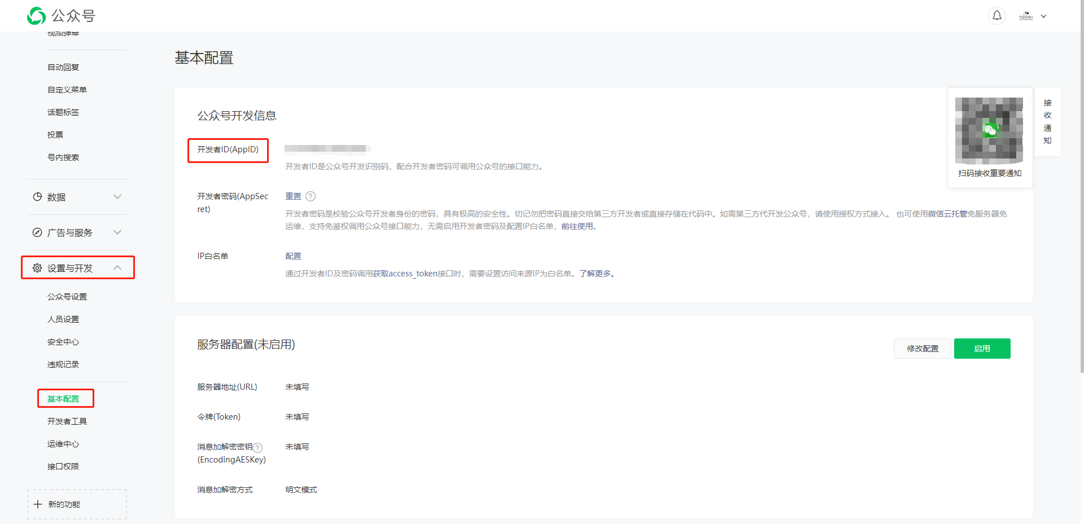Screen dimensions: 1084x524
Task: Click the 修改配置 button
Action: (923, 349)
